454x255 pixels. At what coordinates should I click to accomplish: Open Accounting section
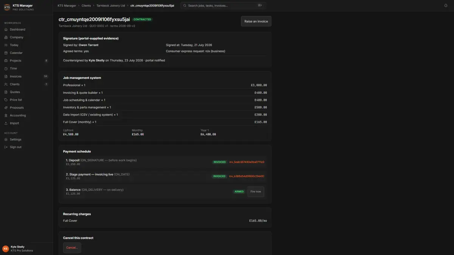click(26, 115)
